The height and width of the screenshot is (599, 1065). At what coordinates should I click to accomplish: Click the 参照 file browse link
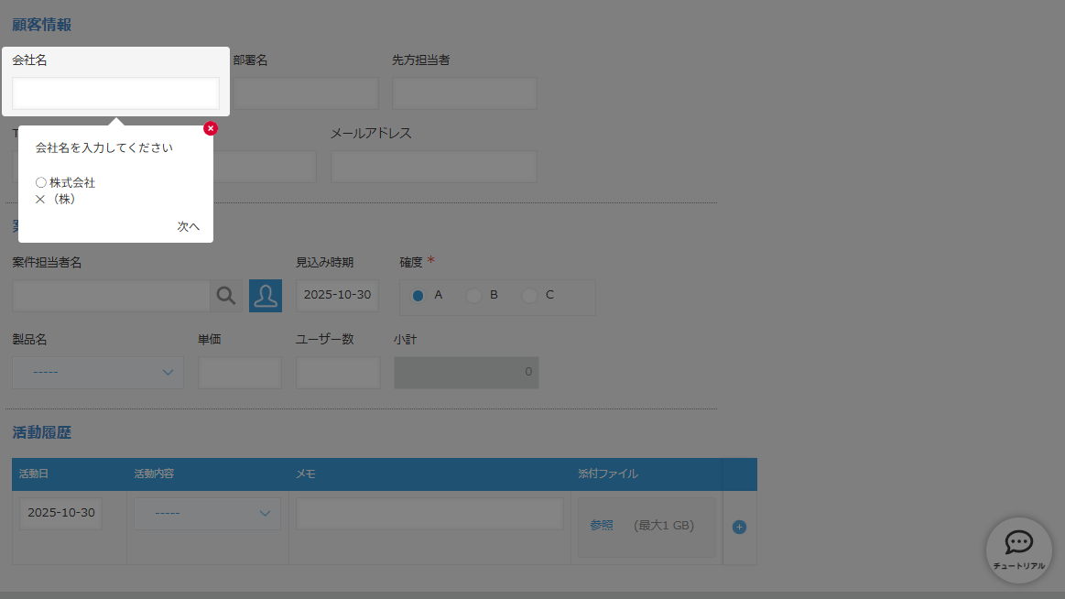(x=602, y=526)
